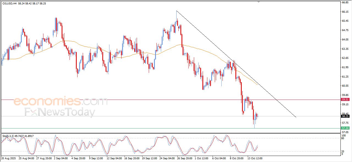Click the FxNewsToday watermark text

[60, 112]
